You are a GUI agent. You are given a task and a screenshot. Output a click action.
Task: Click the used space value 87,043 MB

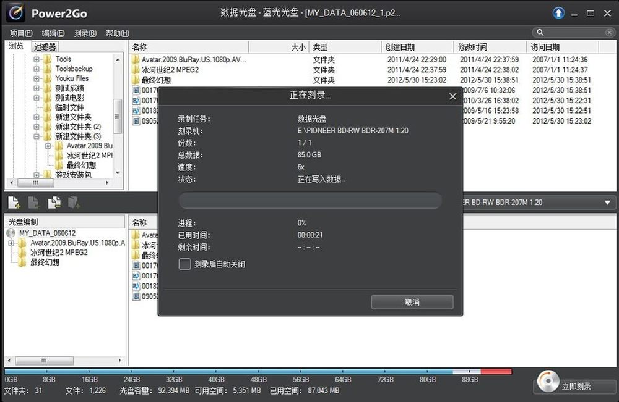[323, 391]
